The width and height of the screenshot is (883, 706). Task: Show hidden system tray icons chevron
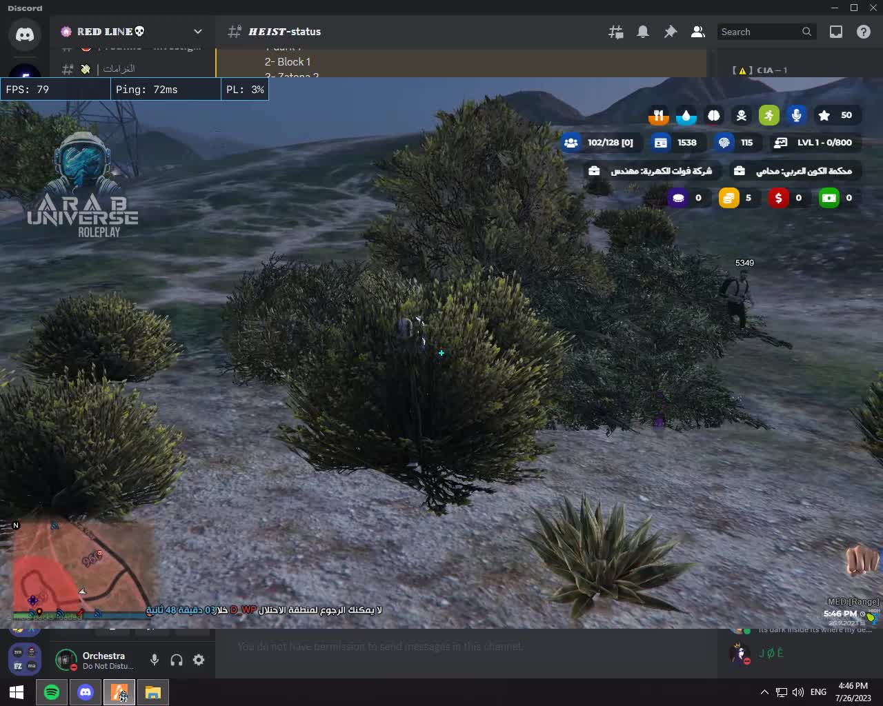click(764, 692)
